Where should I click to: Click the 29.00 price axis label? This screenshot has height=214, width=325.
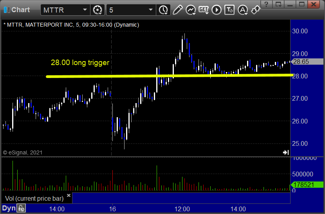click(x=300, y=54)
